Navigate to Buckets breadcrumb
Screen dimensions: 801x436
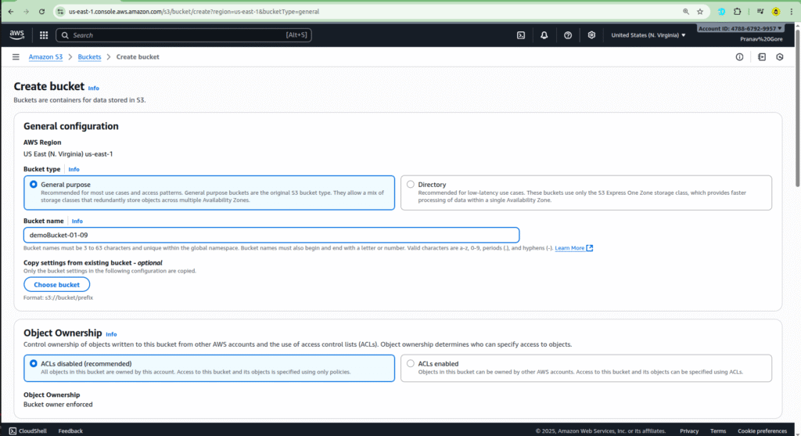[89, 56]
